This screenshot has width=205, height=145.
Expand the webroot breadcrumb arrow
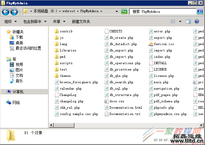click(x=78, y=11)
